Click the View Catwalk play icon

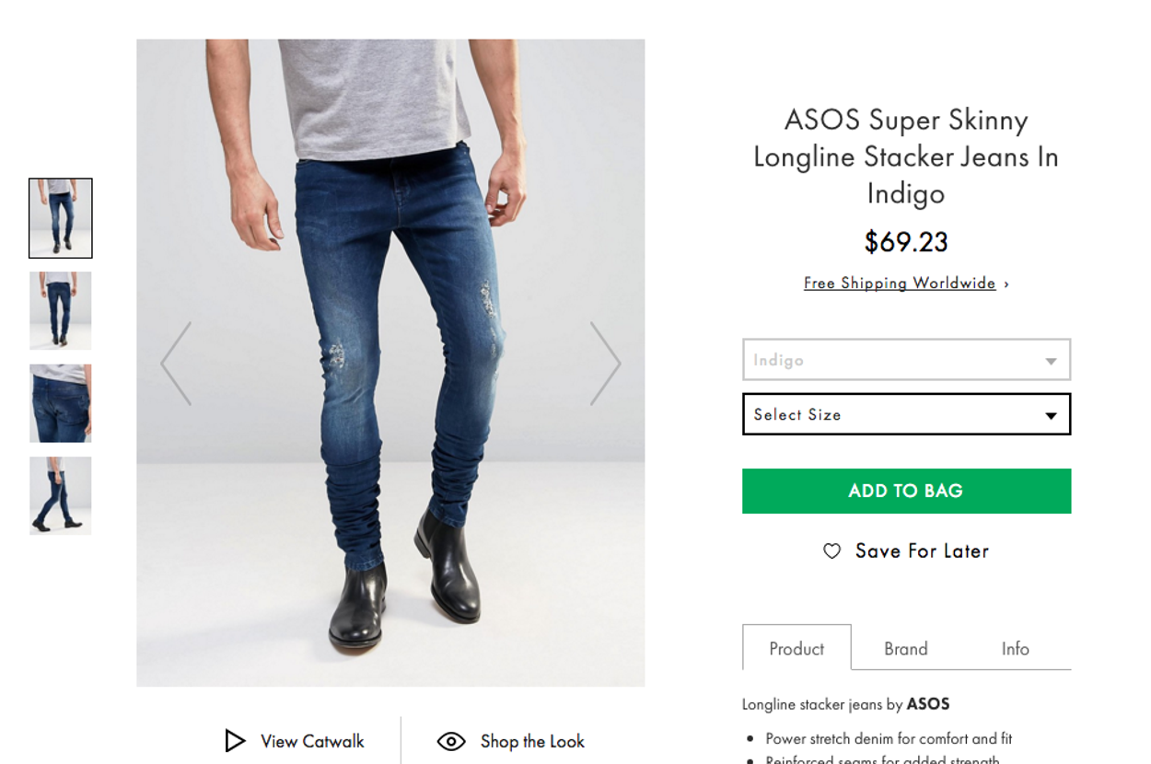pos(235,741)
